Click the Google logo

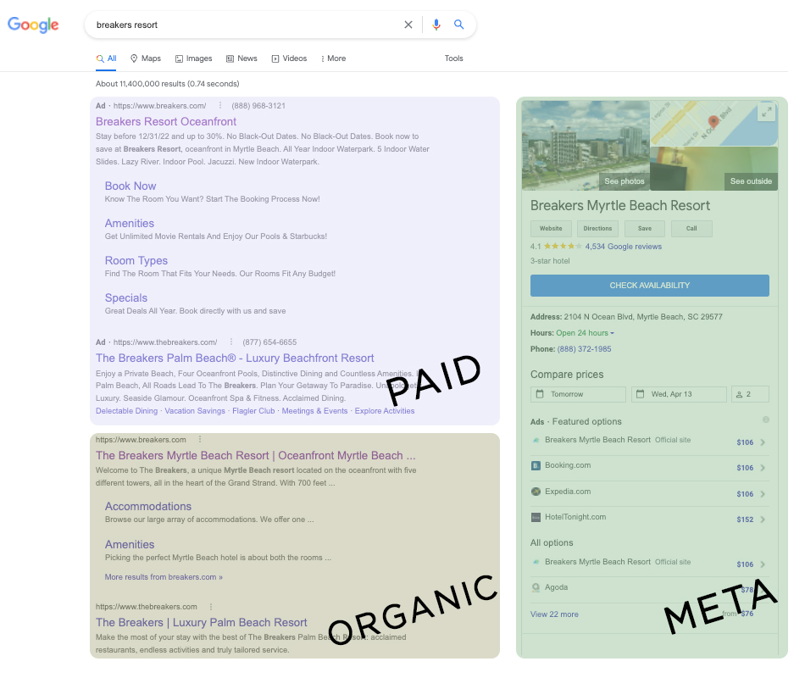(x=33, y=24)
